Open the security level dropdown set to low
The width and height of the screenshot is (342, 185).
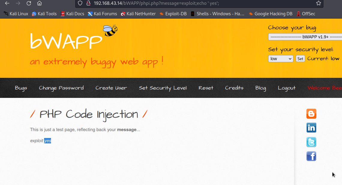click(281, 59)
